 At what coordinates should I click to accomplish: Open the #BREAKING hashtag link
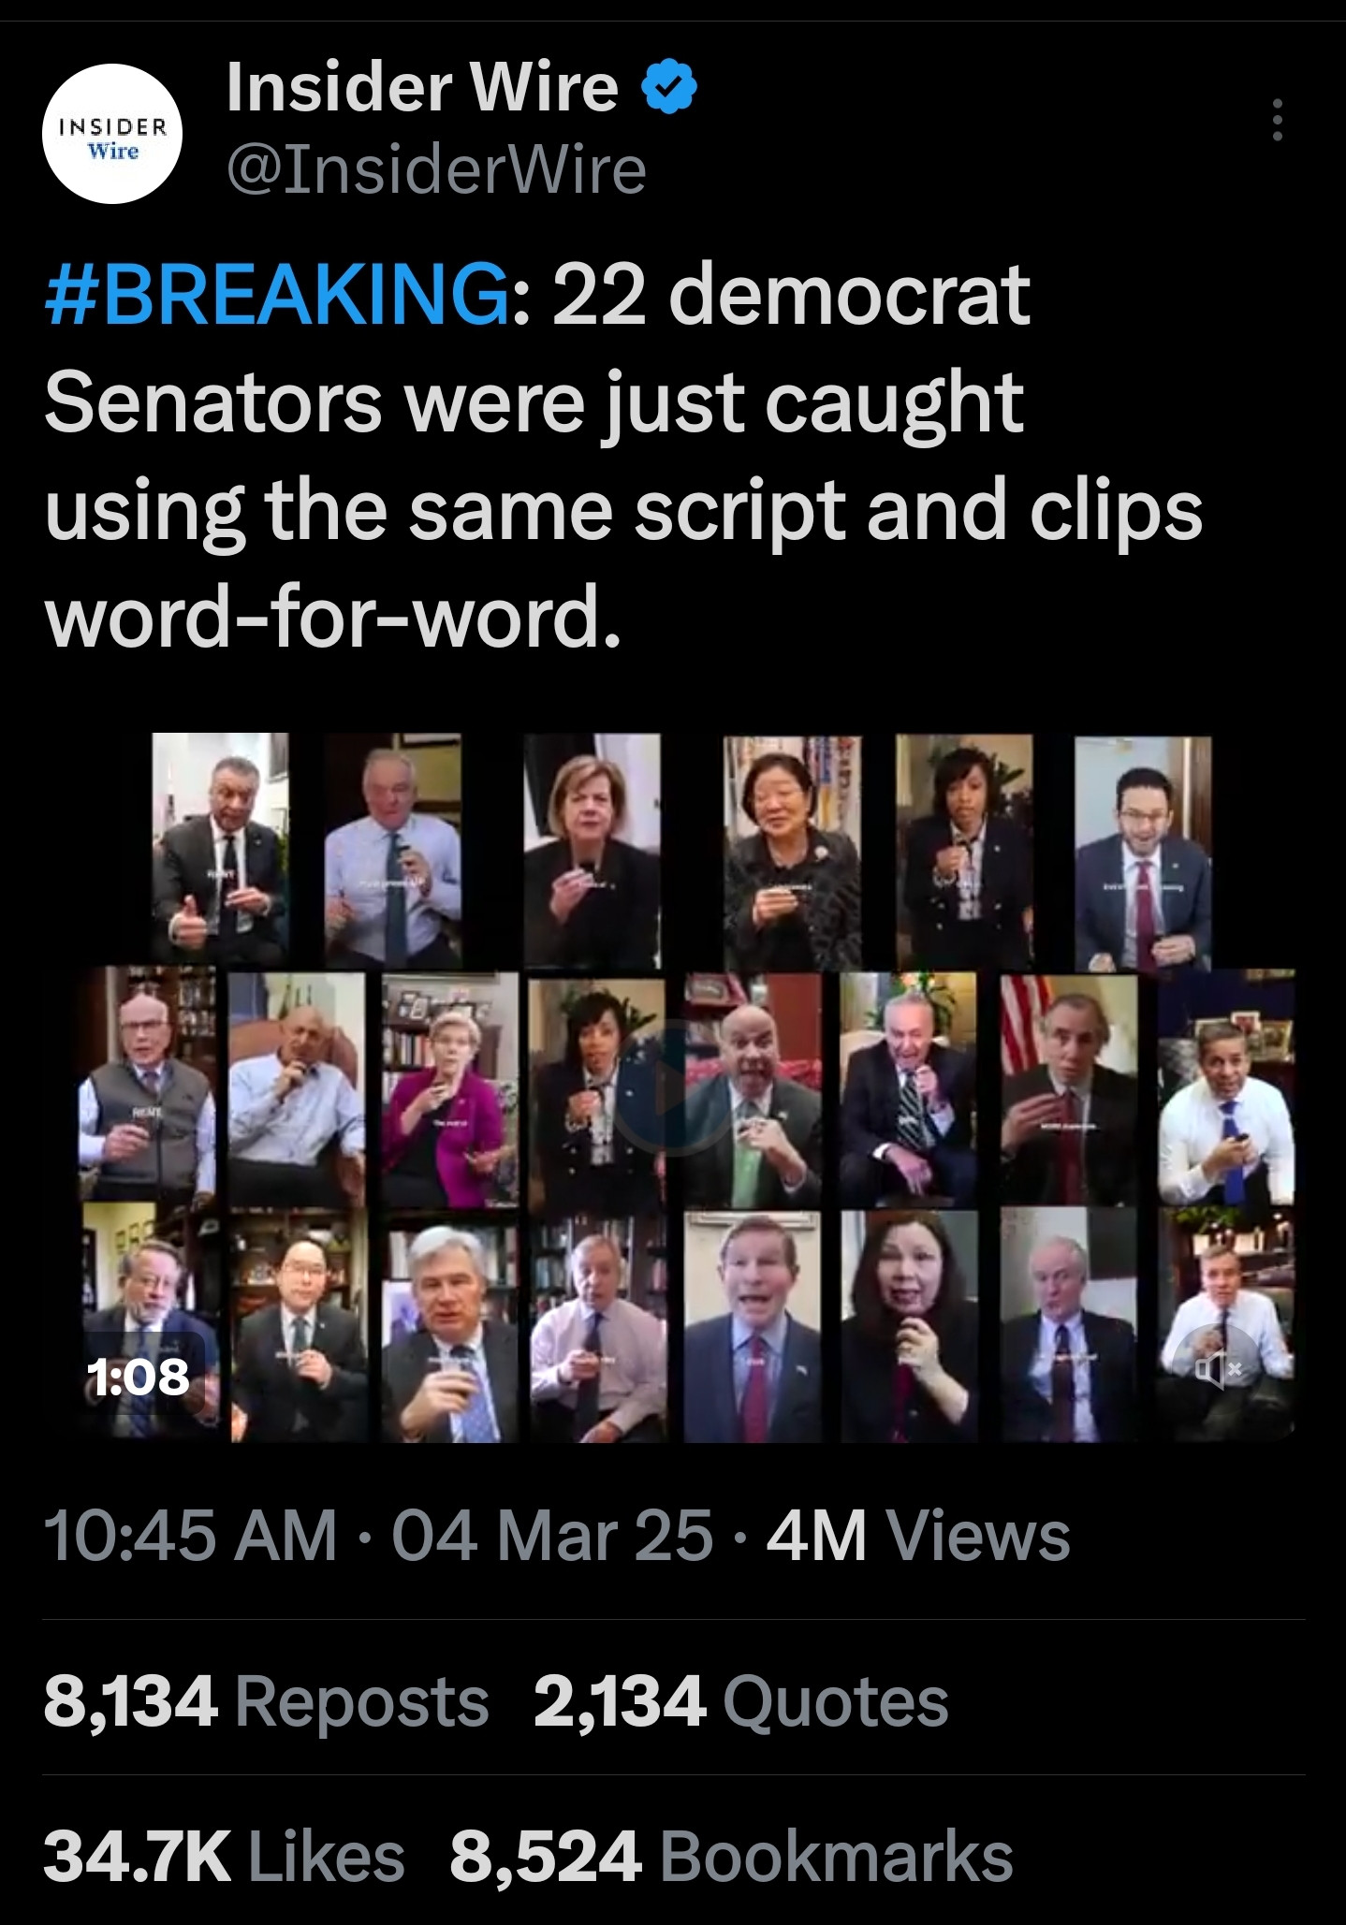coord(278,298)
